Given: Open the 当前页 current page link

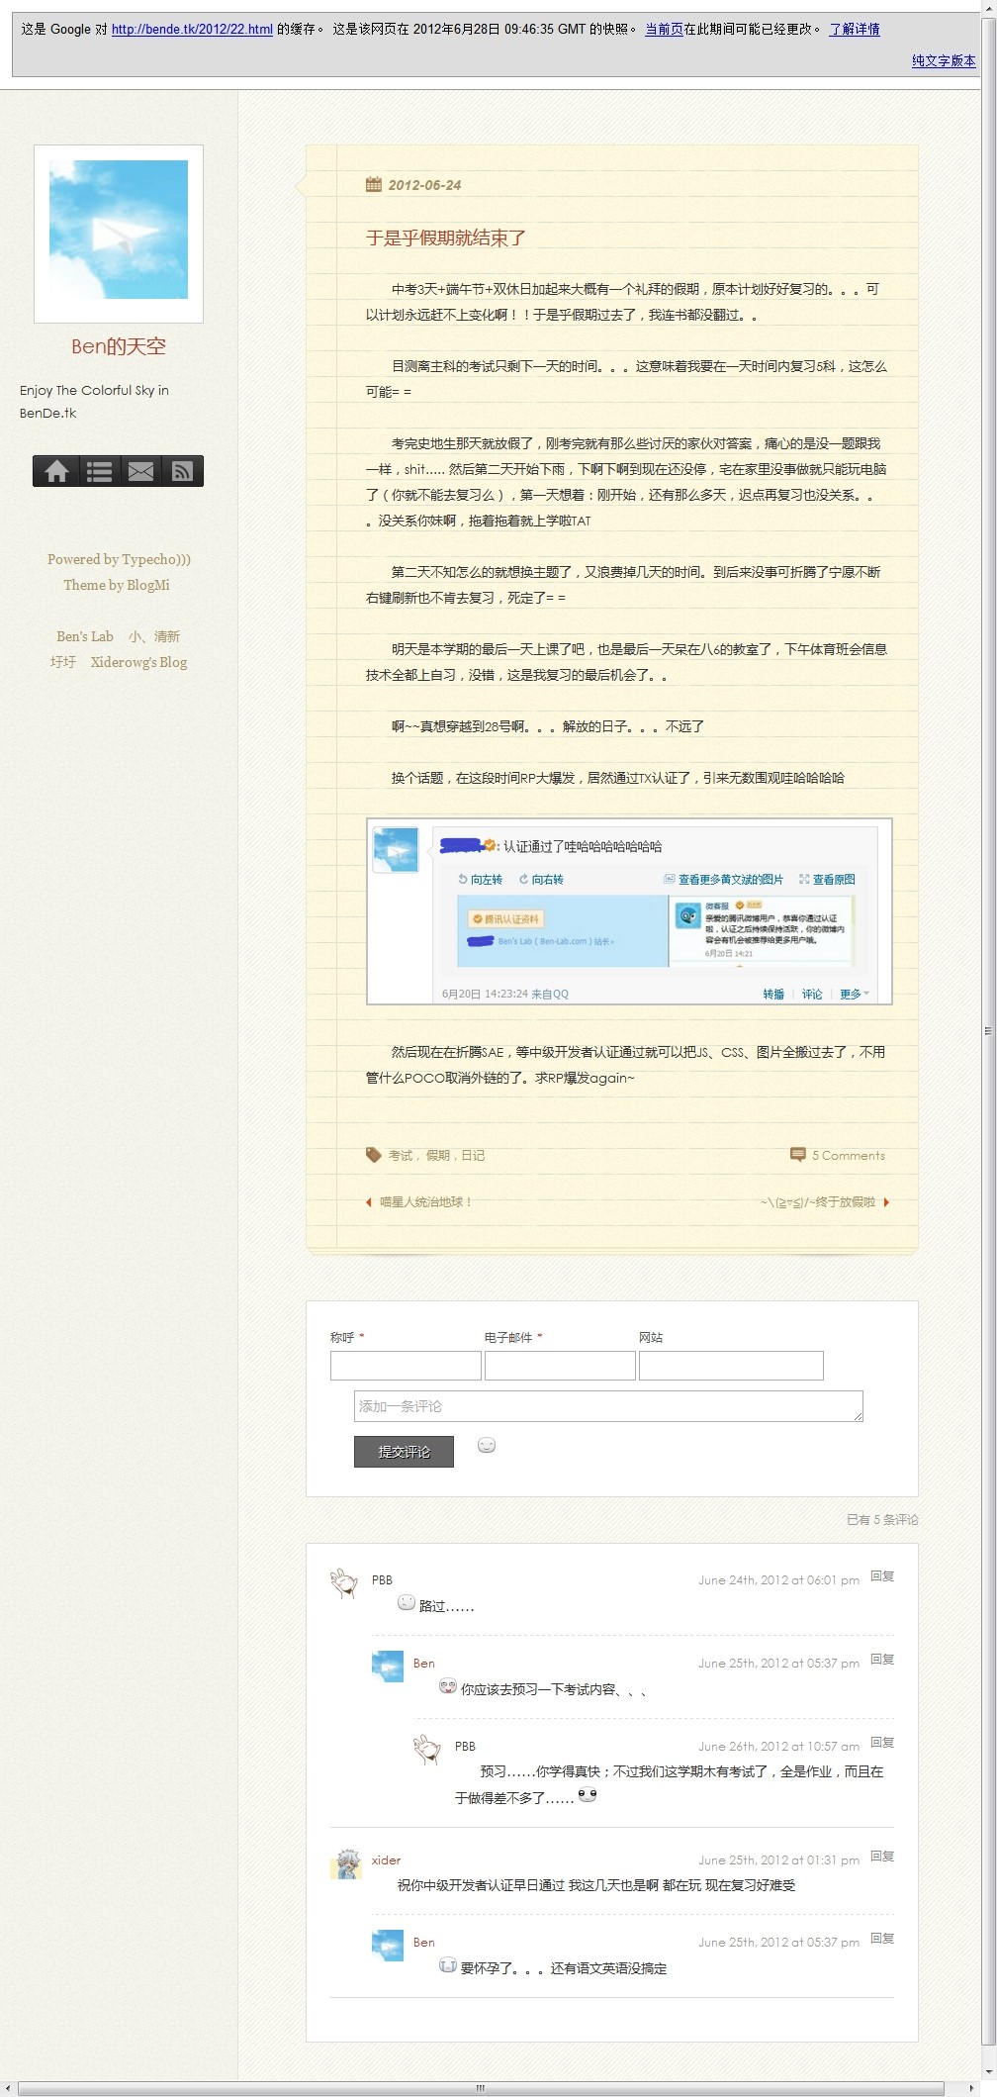Looking at the screenshot, I should 664,30.
